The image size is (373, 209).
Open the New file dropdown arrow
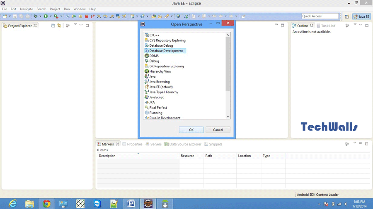point(10,17)
